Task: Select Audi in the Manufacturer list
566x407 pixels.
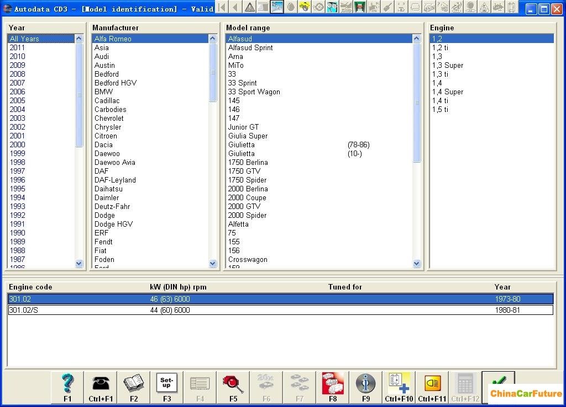Action: pos(150,56)
